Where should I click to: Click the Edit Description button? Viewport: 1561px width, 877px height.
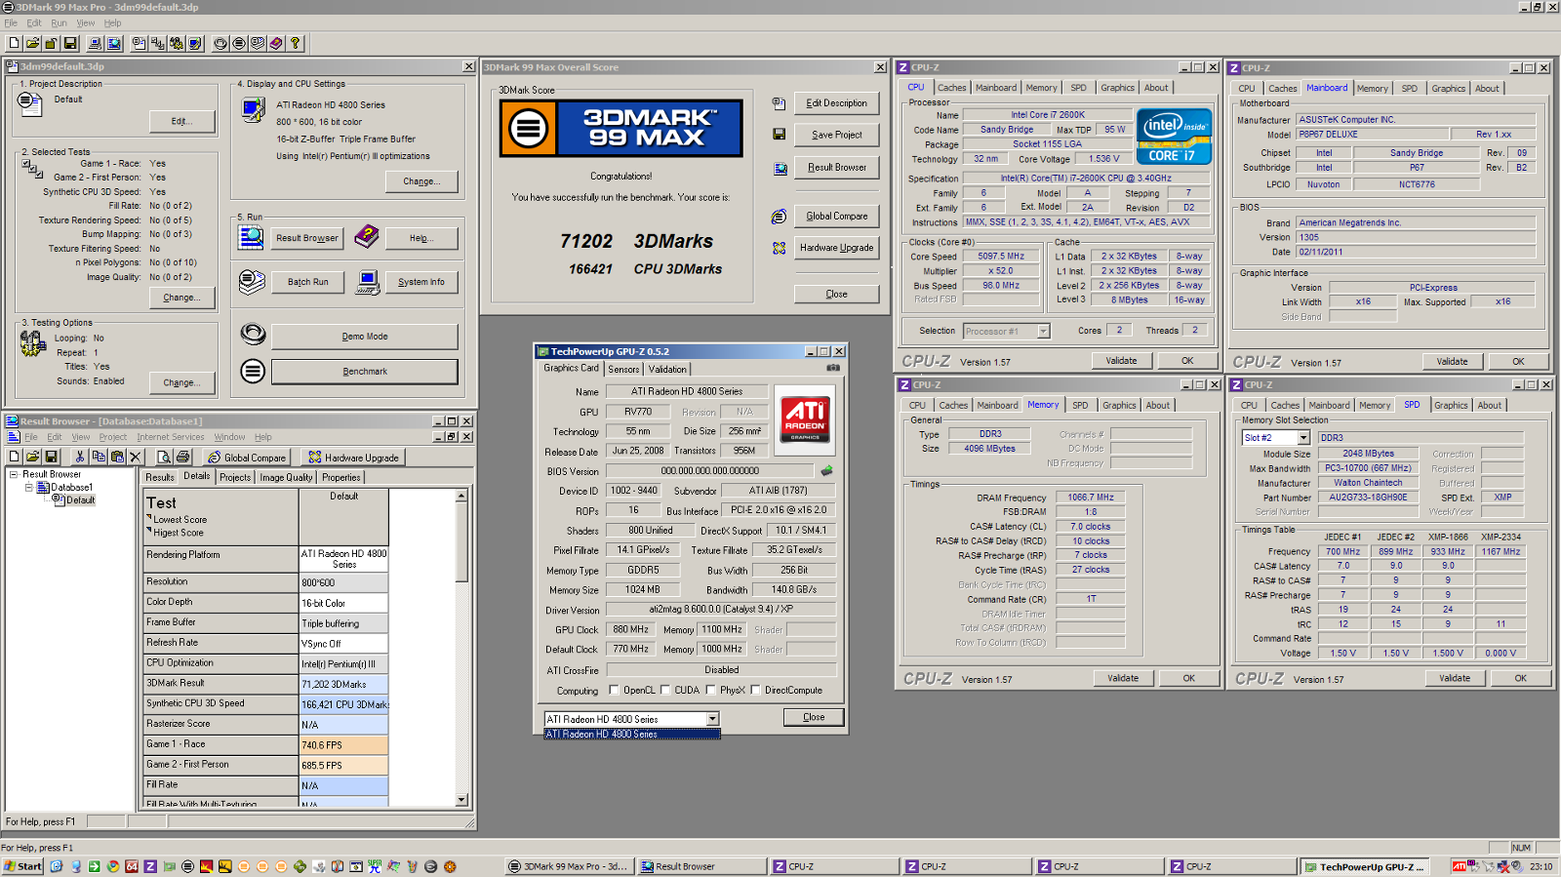[837, 103]
